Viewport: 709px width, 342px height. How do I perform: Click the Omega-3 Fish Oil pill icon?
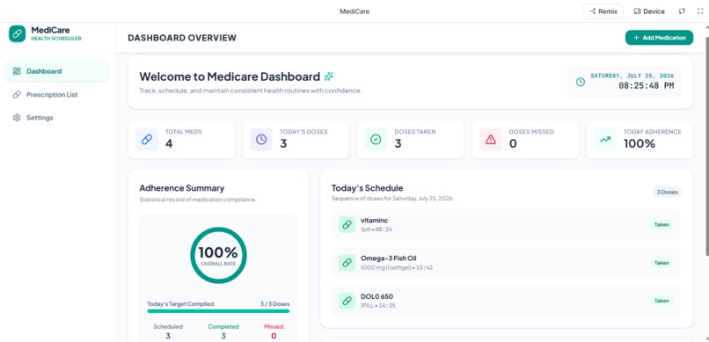tap(347, 263)
